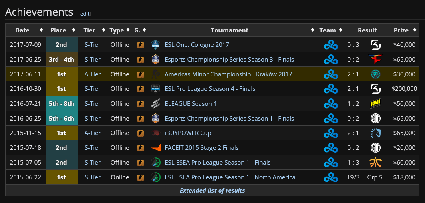Click Team Liquid logo in iBUYPOWER Cup row

[x=375, y=133]
